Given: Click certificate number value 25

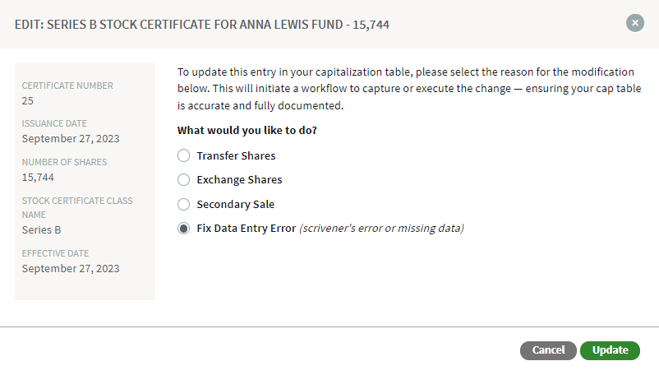Looking at the screenshot, I should [28, 101].
